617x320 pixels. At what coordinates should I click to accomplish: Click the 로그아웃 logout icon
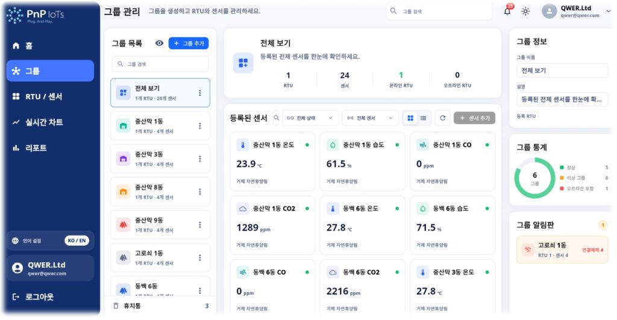[16, 297]
